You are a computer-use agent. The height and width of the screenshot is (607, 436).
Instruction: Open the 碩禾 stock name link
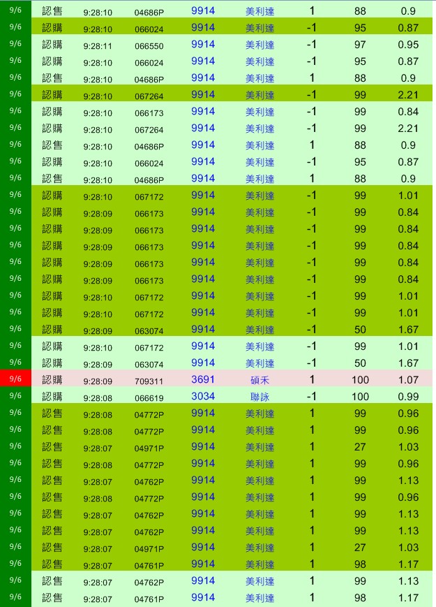(x=260, y=380)
